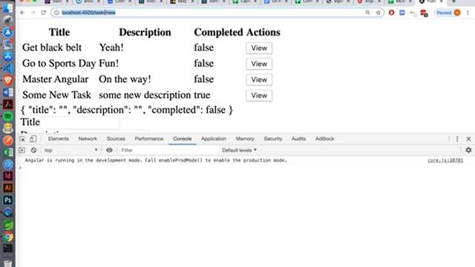This screenshot has width=475, height=267.
Task: Click the Completed column header
Action: (x=218, y=32)
